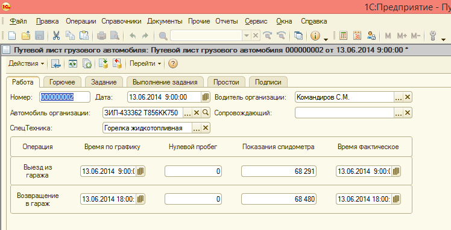Click the Find magnifier icon
Viewport: 451px width, 230px height.
pyautogui.click(x=163, y=36)
